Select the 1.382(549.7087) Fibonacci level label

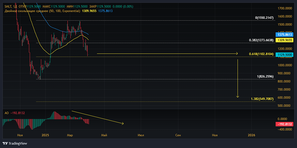tap(262, 99)
